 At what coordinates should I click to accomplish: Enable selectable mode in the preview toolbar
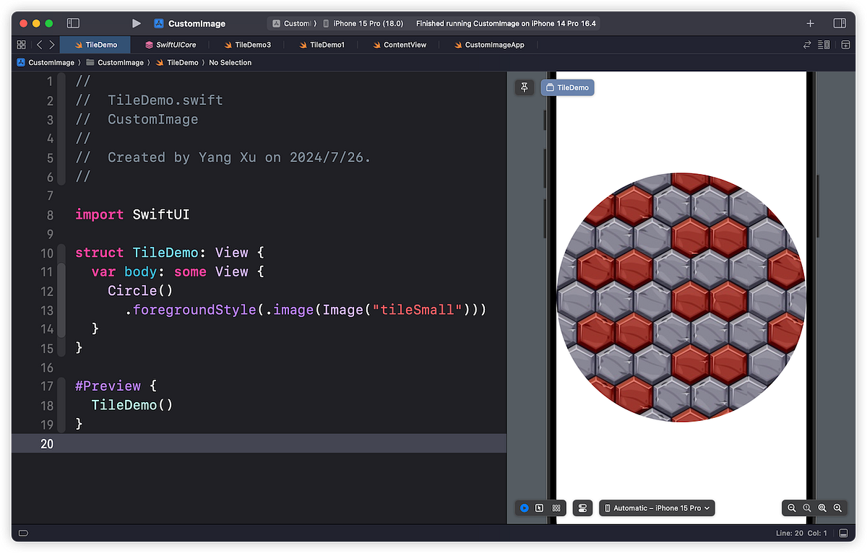coord(539,508)
